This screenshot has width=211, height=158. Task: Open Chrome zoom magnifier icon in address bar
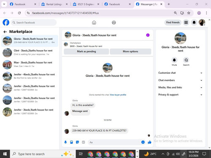tap(175, 13)
